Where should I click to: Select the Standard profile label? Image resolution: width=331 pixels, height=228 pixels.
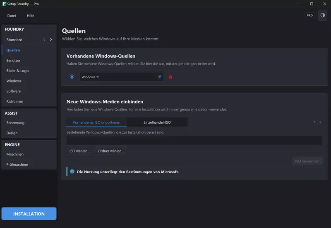(x=14, y=40)
